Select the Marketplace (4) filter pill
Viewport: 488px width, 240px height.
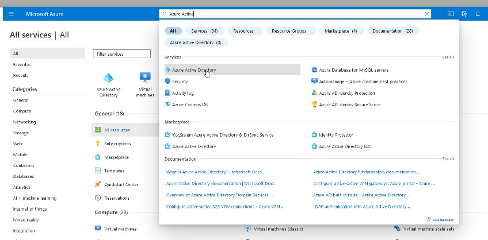(341, 31)
